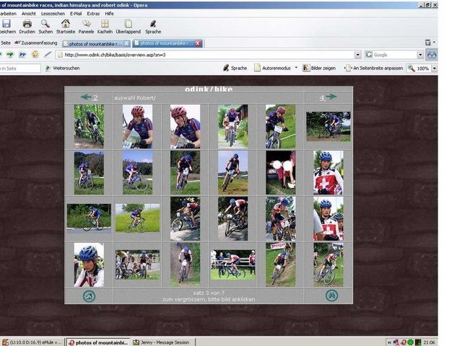The height and width of the screenshot is (346, 462).
Task: Toggle Autorenmodus author mode
Action: tap(272, 68)
